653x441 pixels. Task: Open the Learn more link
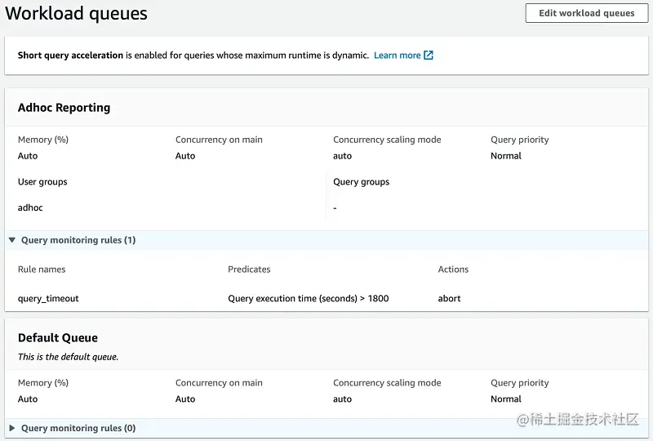click(x=397, y=56)
